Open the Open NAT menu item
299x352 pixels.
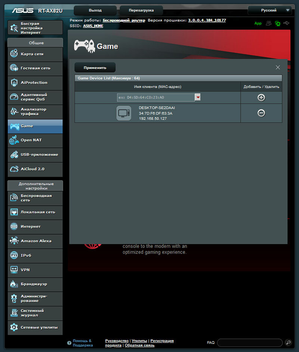(35, 140)
